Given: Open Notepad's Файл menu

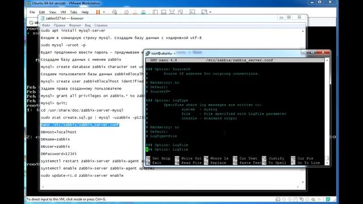Looking at the screenshot, I should pos(46,25).
